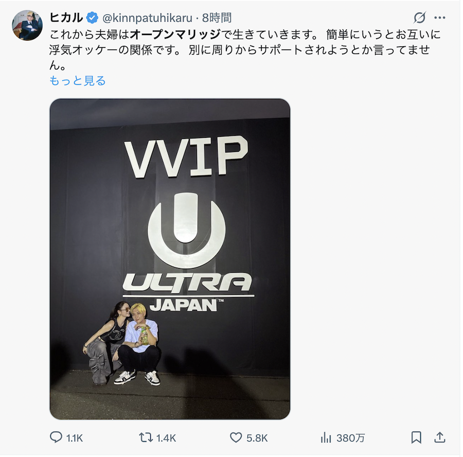Open the three-dot more options menu
This screenshot has height=457, width=463.
440,17
